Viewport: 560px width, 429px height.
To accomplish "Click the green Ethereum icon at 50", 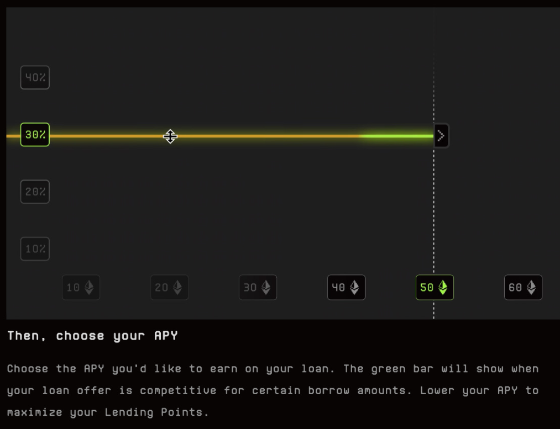I will tap(443, 288).
